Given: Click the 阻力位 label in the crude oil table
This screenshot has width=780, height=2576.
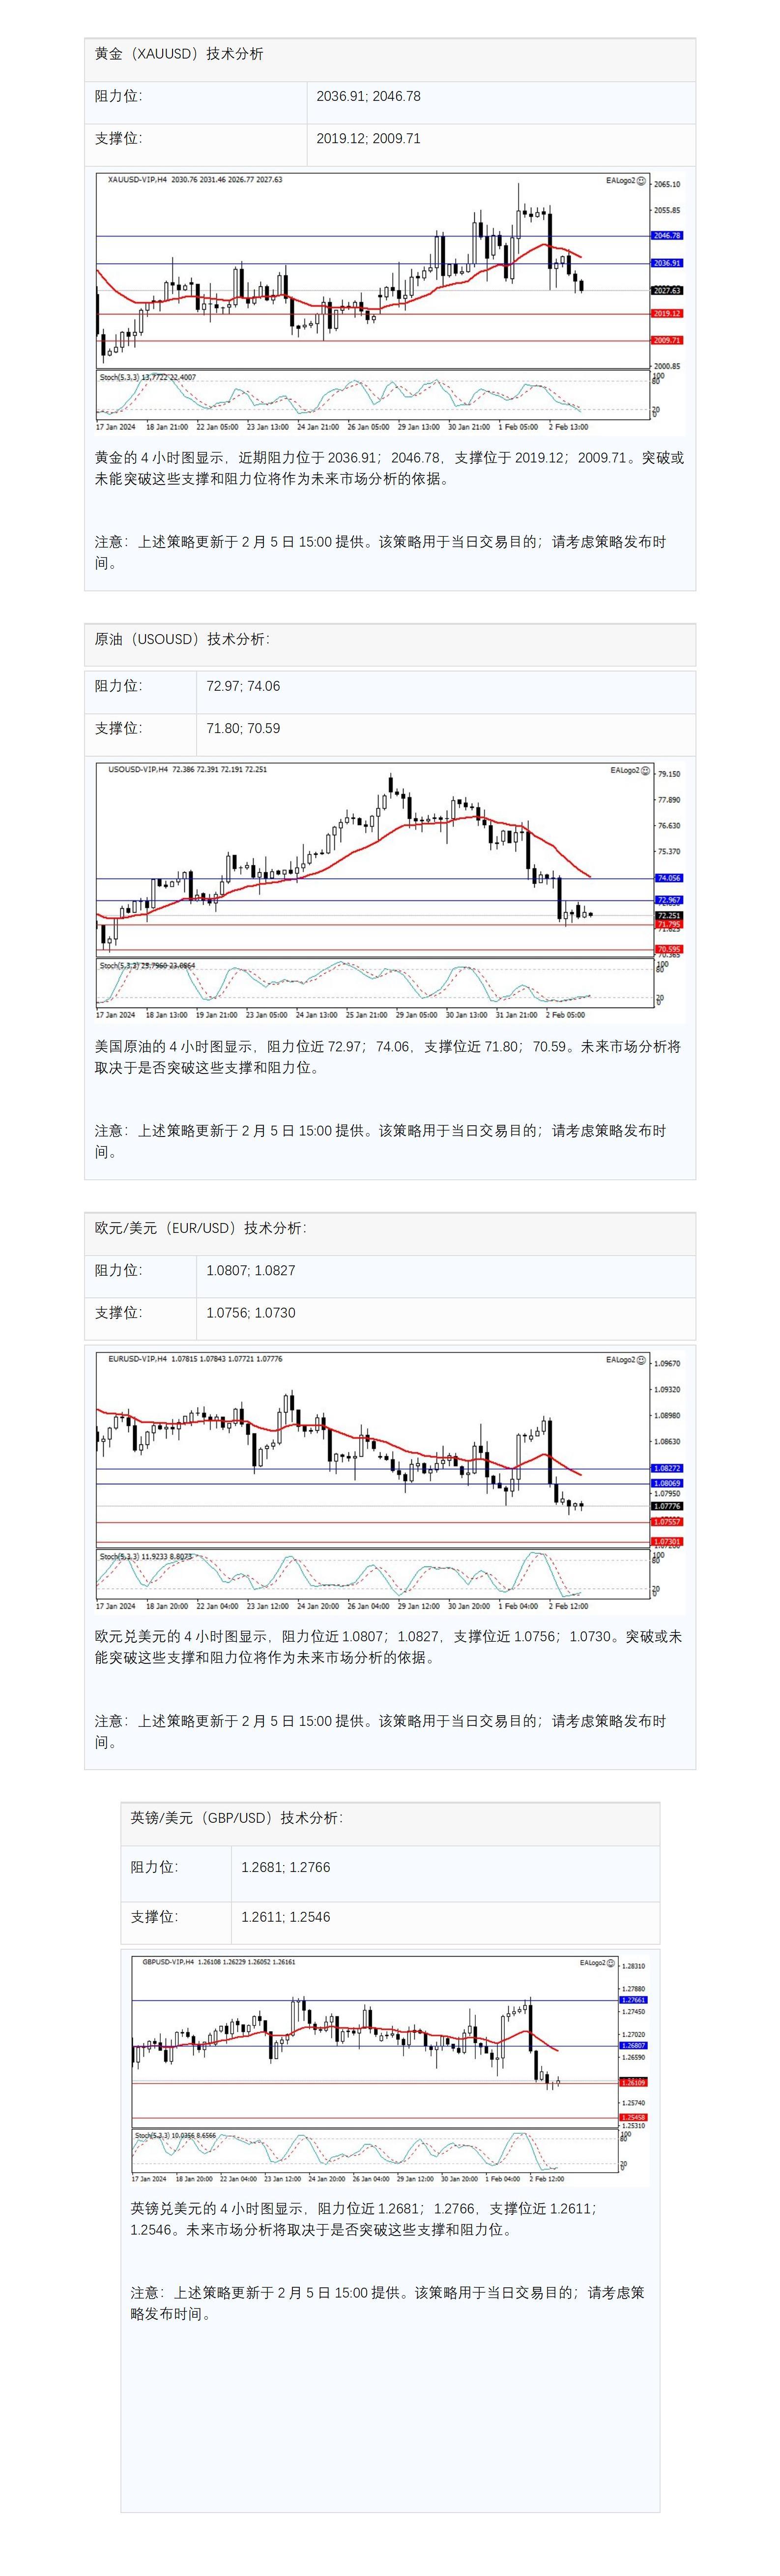Looking at the screenshot, I should click(119, 686).
